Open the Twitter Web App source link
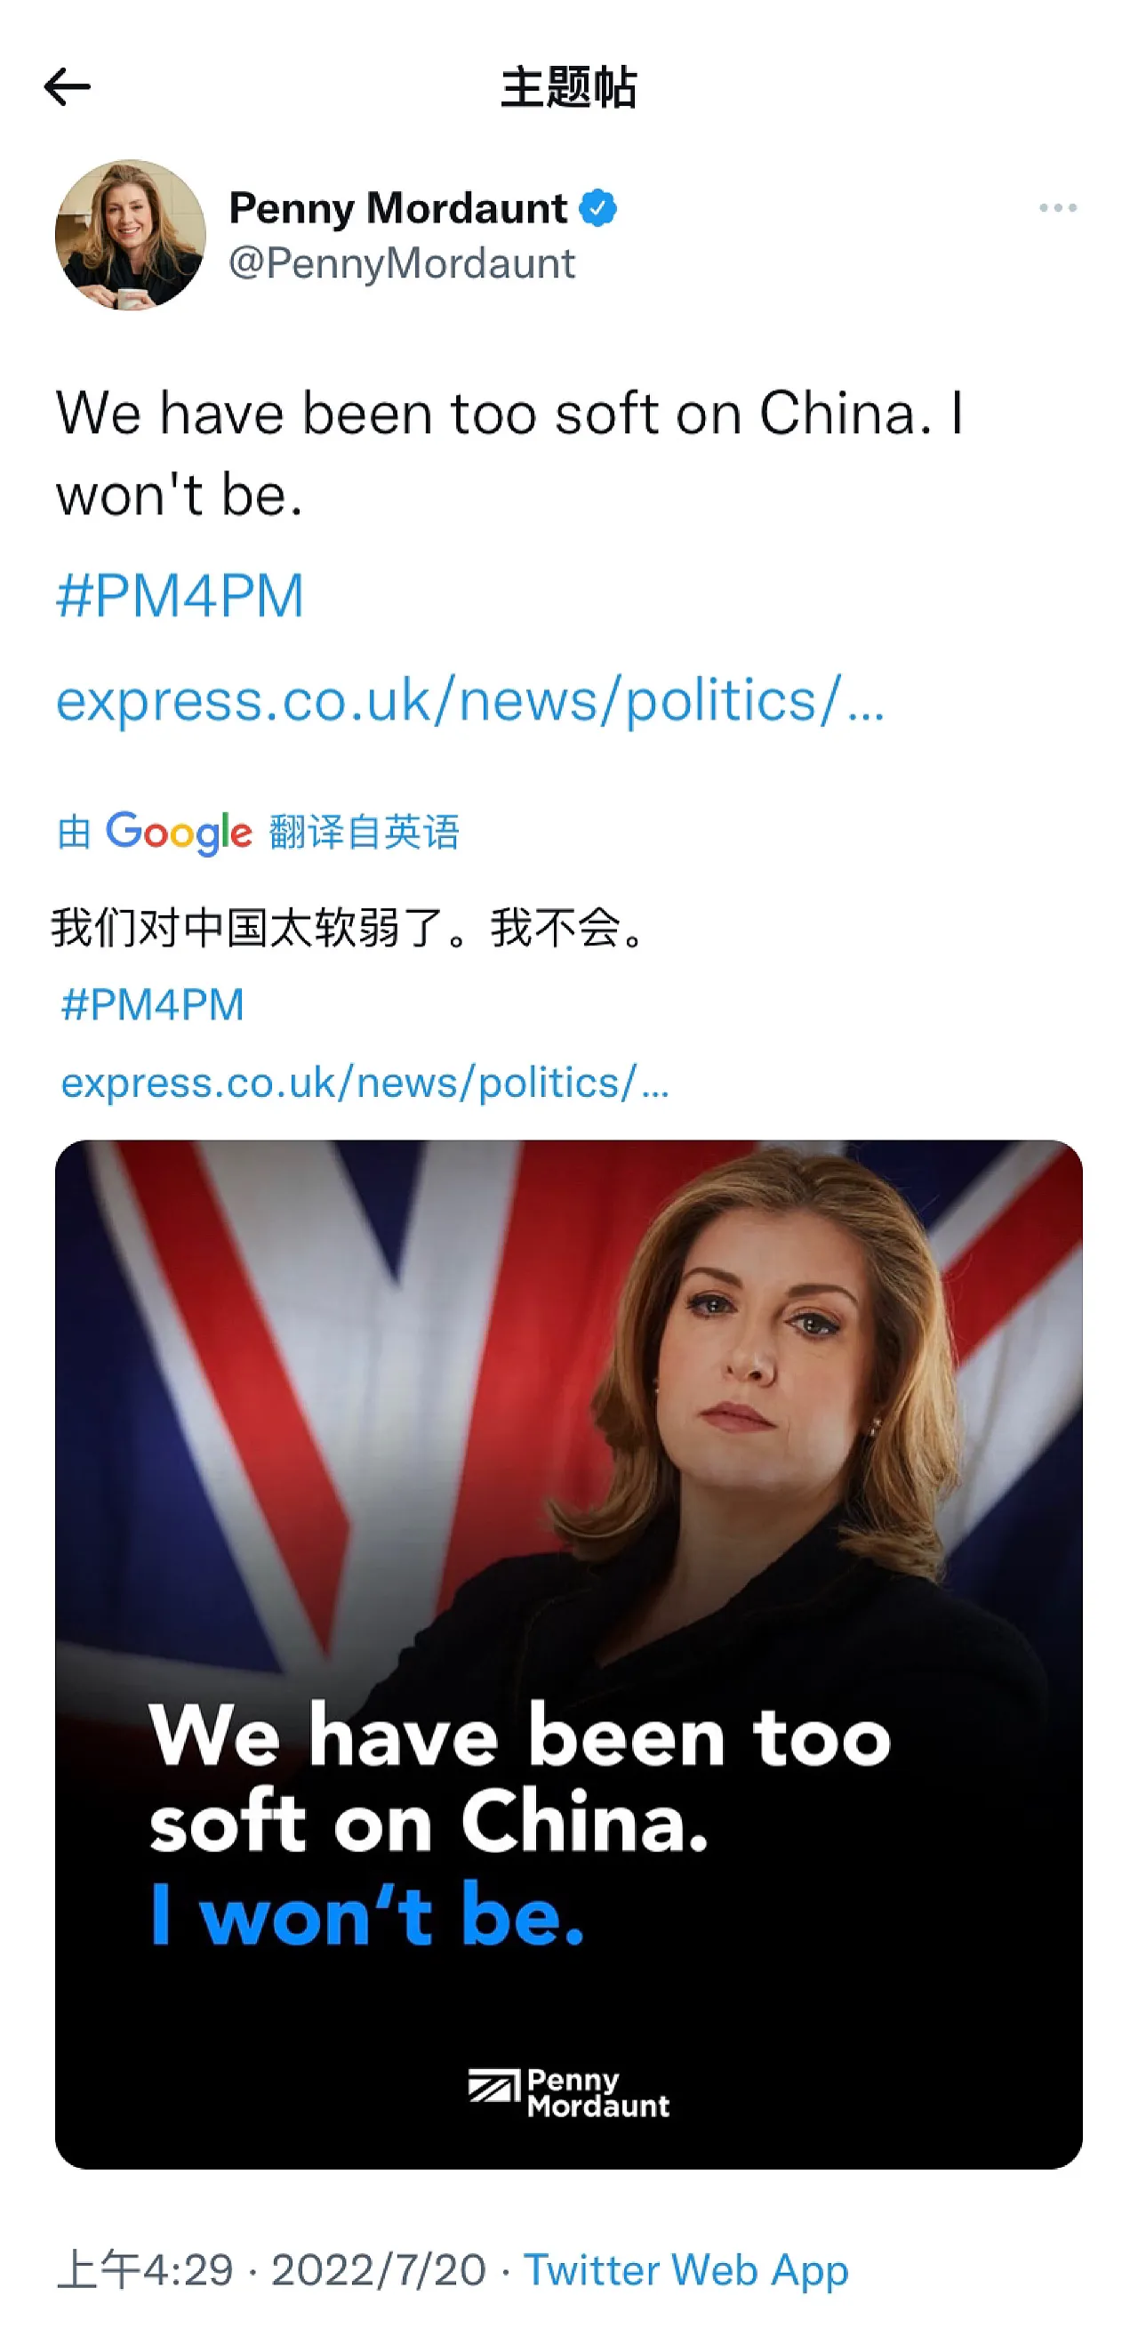The width and height of the screenshot is (1138, 2328). (x=686, y=2270)
